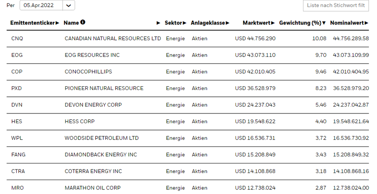Viewport: 377px width, 194px height.
Task: Click Energie sector in HESS CORP row
Action: (175, 122)
